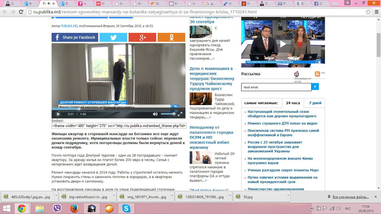Share the article on Odnoklassniki

tap(171, 37)
